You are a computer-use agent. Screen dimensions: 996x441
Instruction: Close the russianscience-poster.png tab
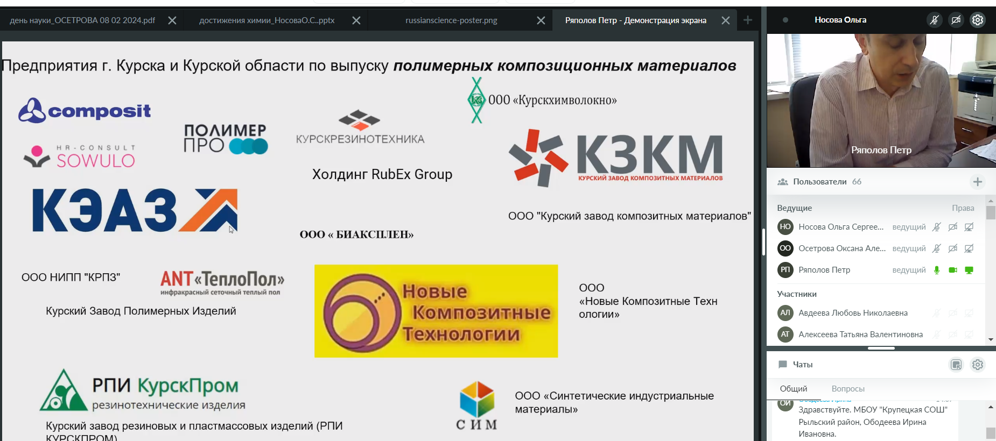[541, 20]
